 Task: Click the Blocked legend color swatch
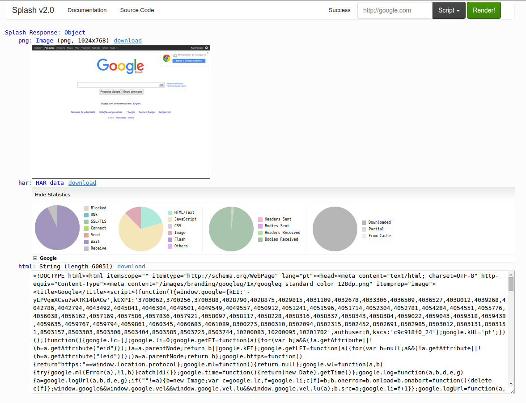[x=86, y=208]
